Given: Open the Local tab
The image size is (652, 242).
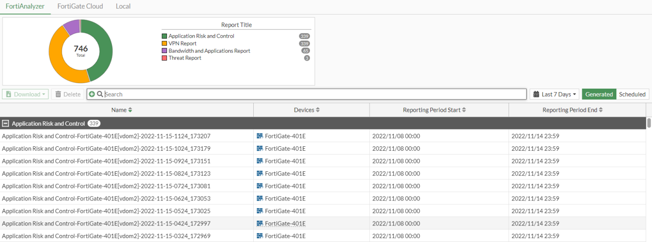Looking at the screenshot, I should click(123, 7).
